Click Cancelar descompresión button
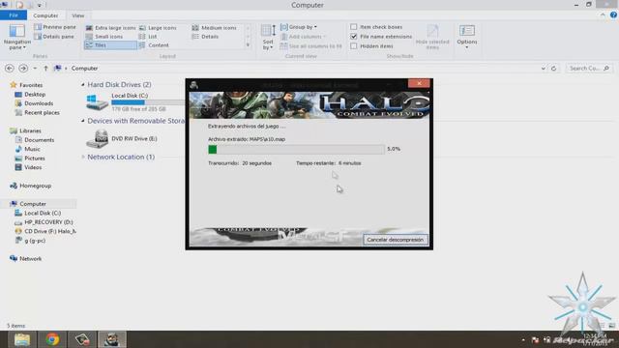This screenshot has height=348, width=619. point(396,240)
